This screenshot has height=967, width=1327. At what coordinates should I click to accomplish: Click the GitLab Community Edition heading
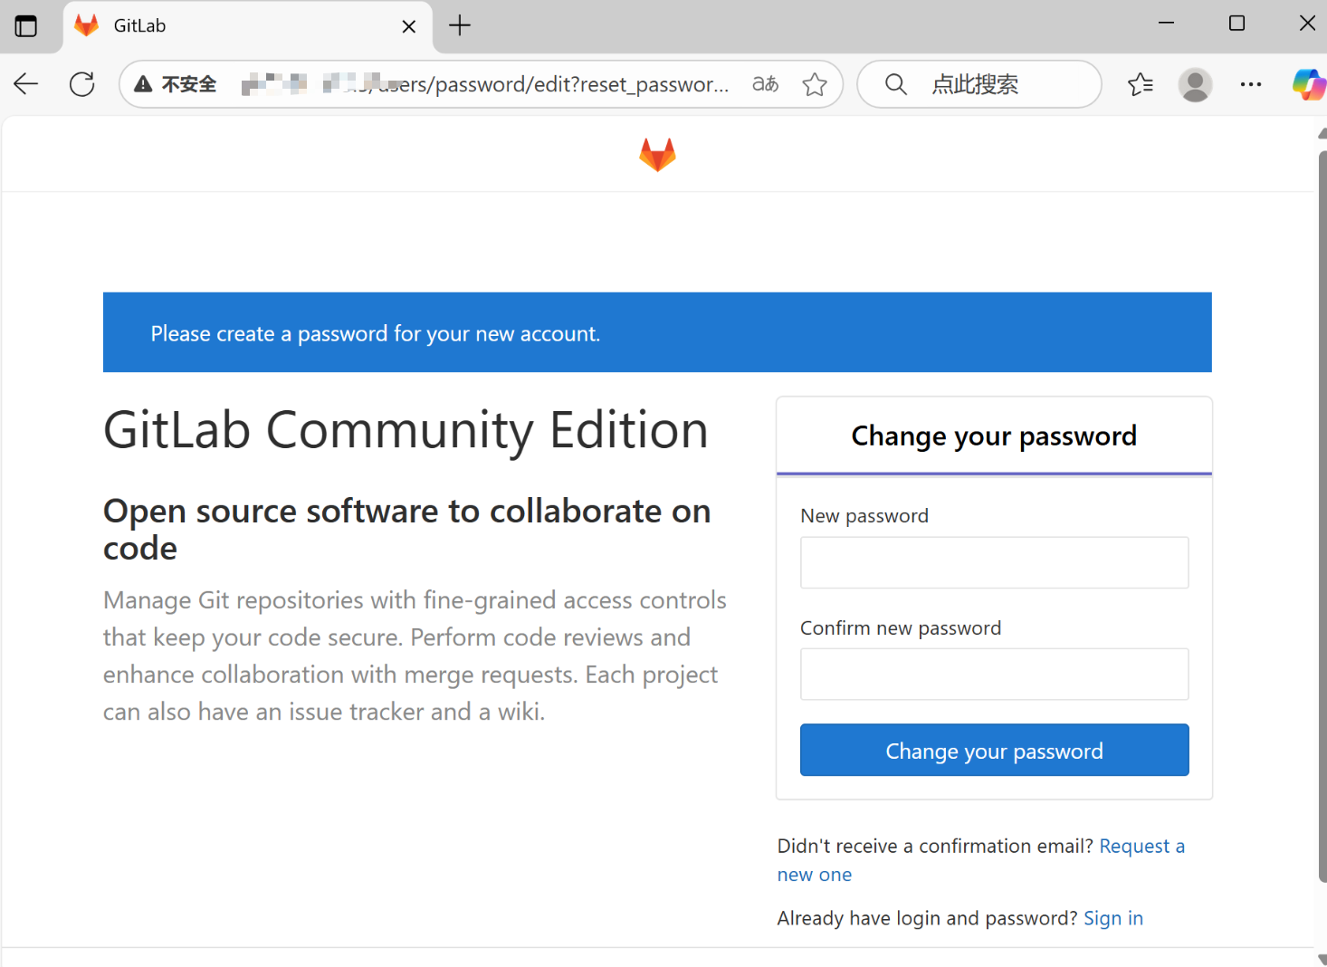click(406, 429)
